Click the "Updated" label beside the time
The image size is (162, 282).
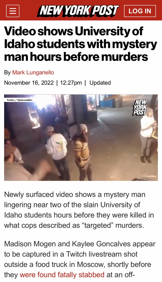point(100,83)
